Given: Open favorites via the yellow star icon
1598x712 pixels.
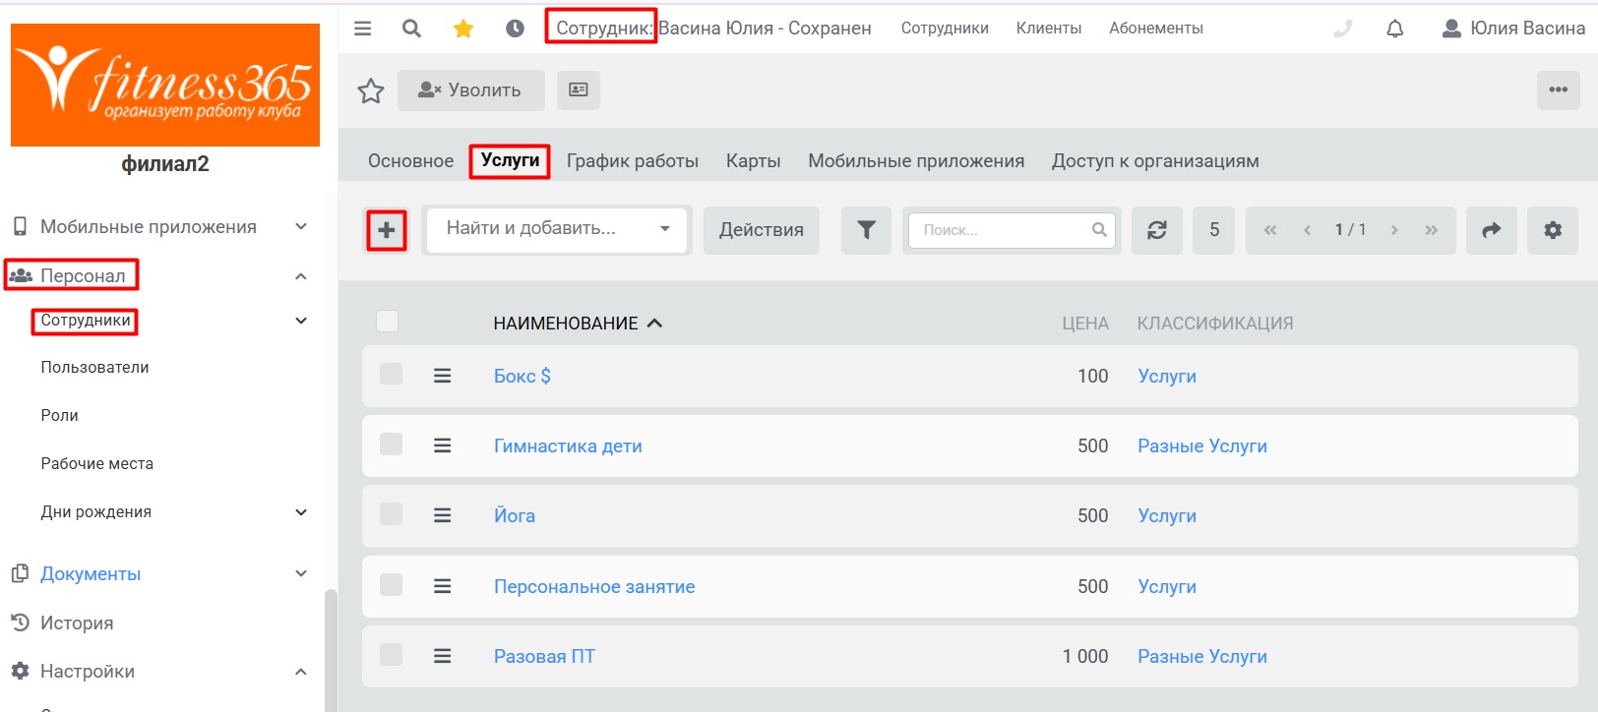Looking at the screenshot, I should (x=463, y=29).
